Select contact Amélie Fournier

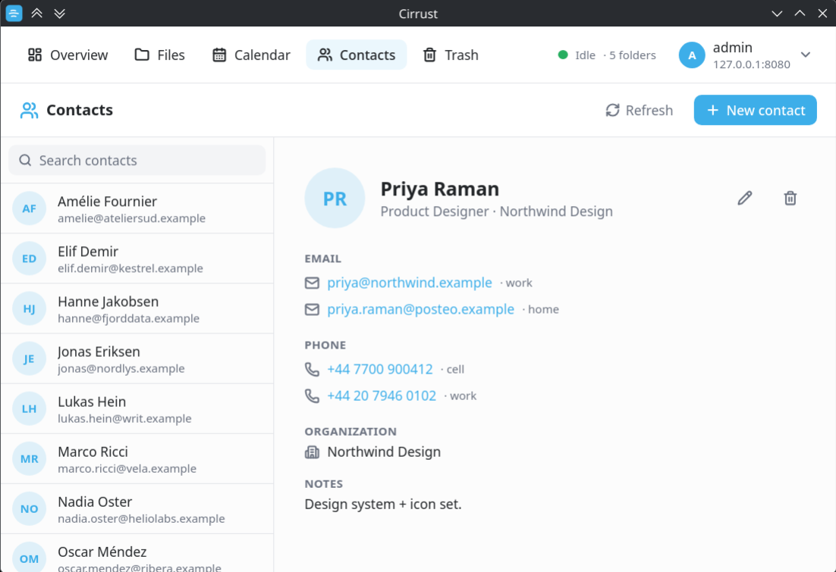(x=137, y=209)
